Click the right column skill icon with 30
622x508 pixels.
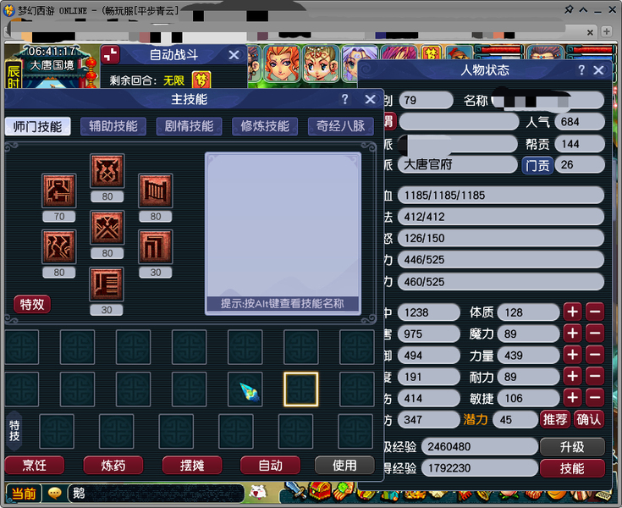pyautogui.click(x=156, y=247)
